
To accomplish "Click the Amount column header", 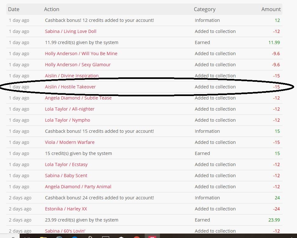I will click(x=271, y=9).
